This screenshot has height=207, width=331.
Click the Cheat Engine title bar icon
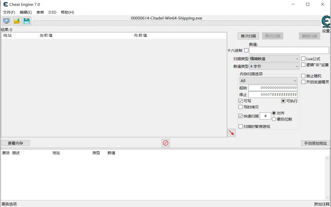pyautogui.click(x=6, y=5)
